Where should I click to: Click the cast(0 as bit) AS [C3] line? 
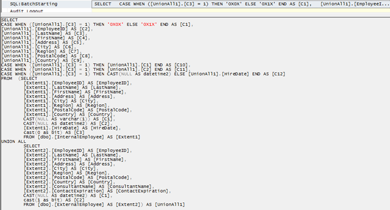point(54,132)
